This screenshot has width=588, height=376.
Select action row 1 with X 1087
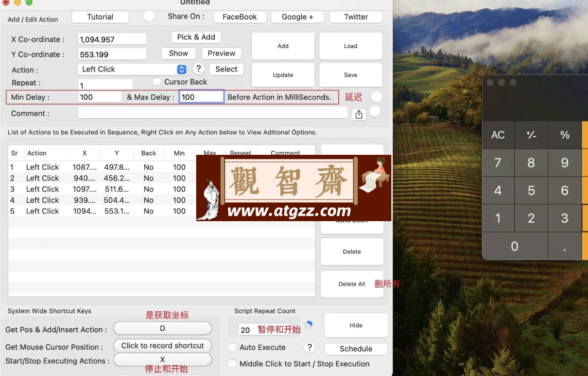tap(162, 167)
